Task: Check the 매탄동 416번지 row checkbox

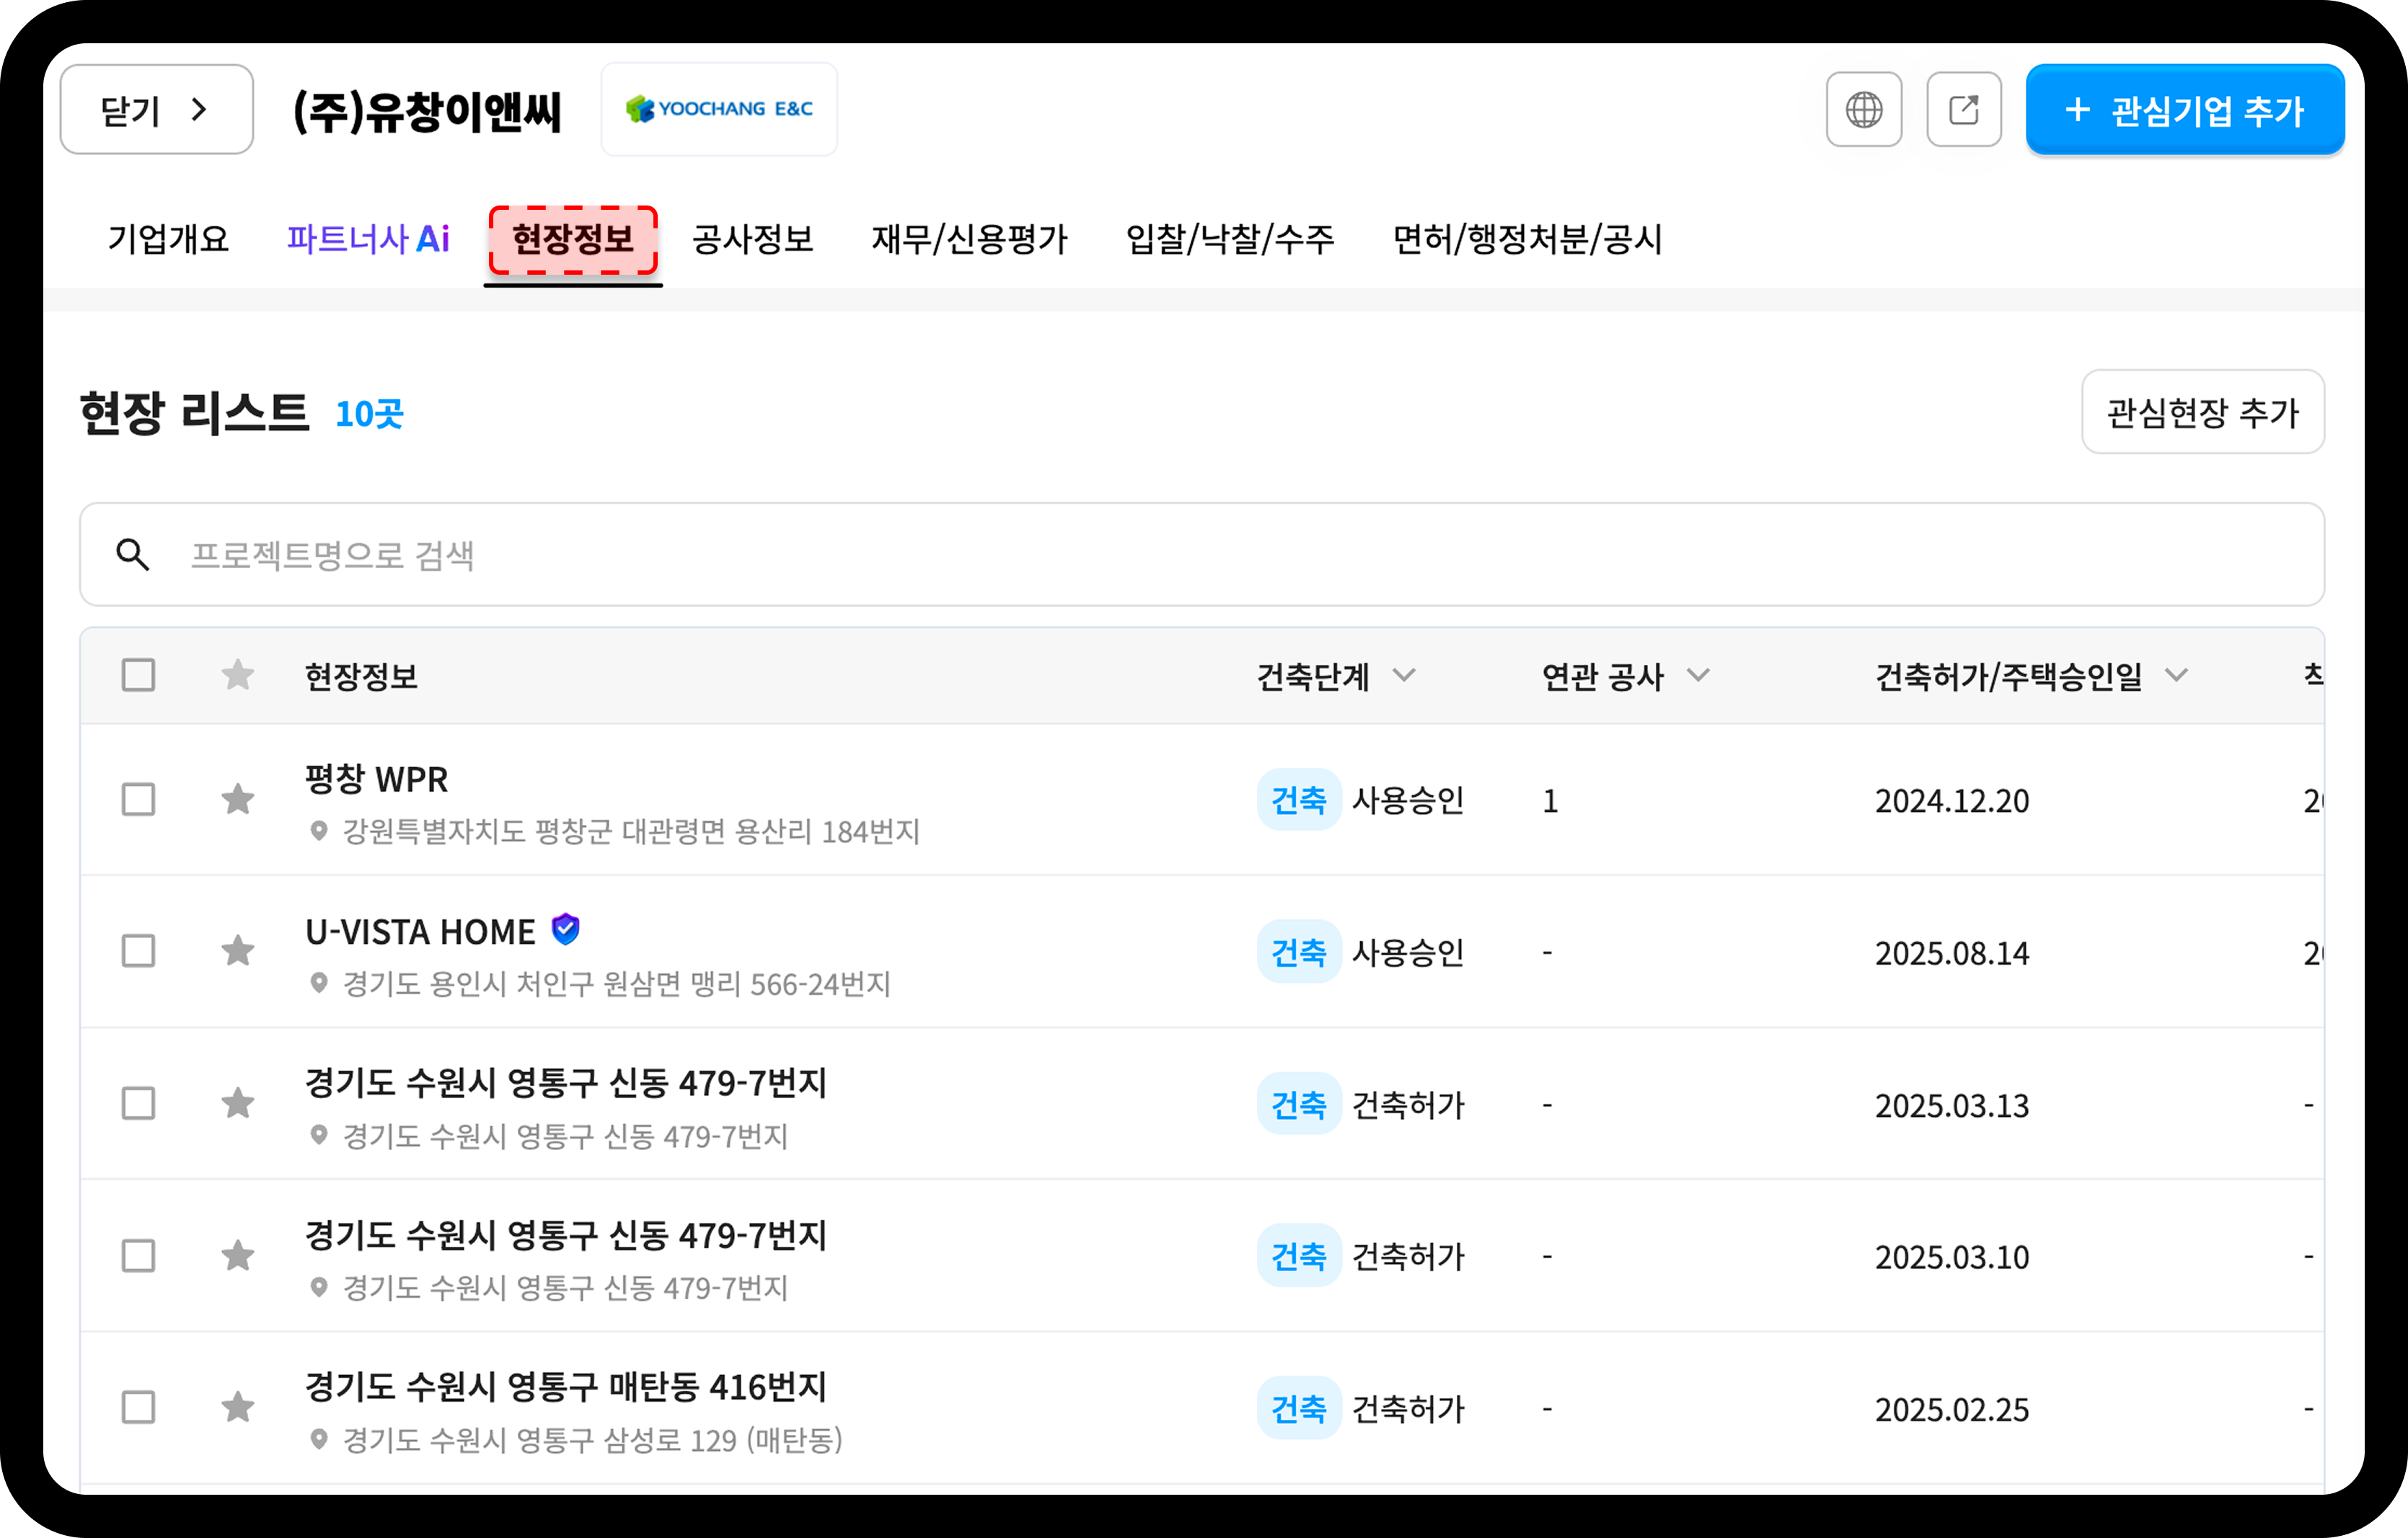Action: (138, 1407)
